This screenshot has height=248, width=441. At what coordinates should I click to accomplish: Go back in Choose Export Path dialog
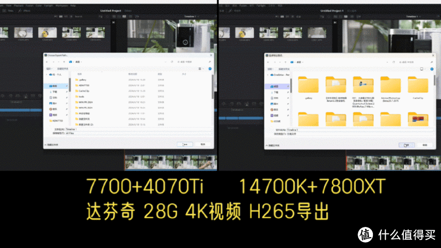tap(47, 62)
